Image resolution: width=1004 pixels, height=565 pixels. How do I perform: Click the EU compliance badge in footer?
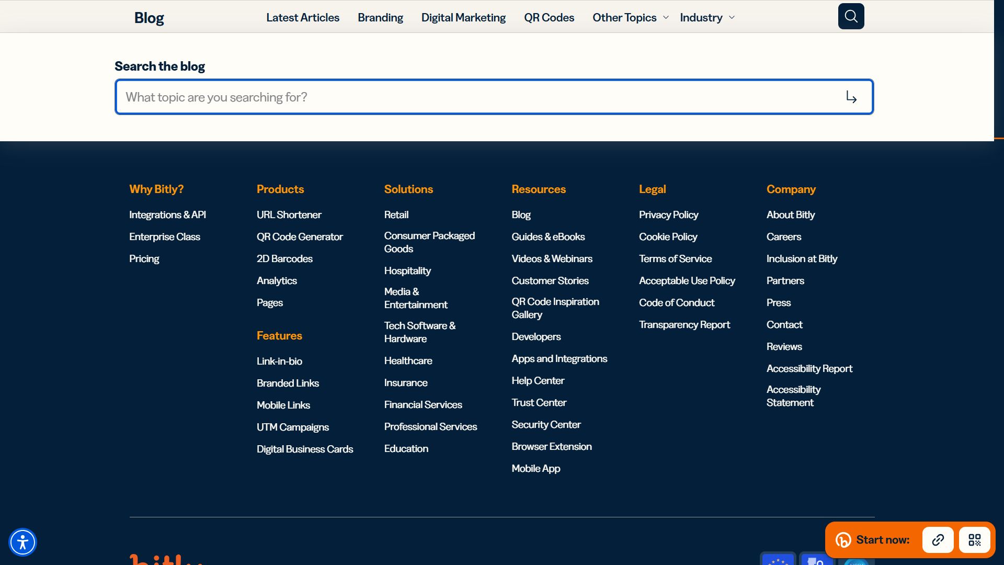click(x=778, y=560)
